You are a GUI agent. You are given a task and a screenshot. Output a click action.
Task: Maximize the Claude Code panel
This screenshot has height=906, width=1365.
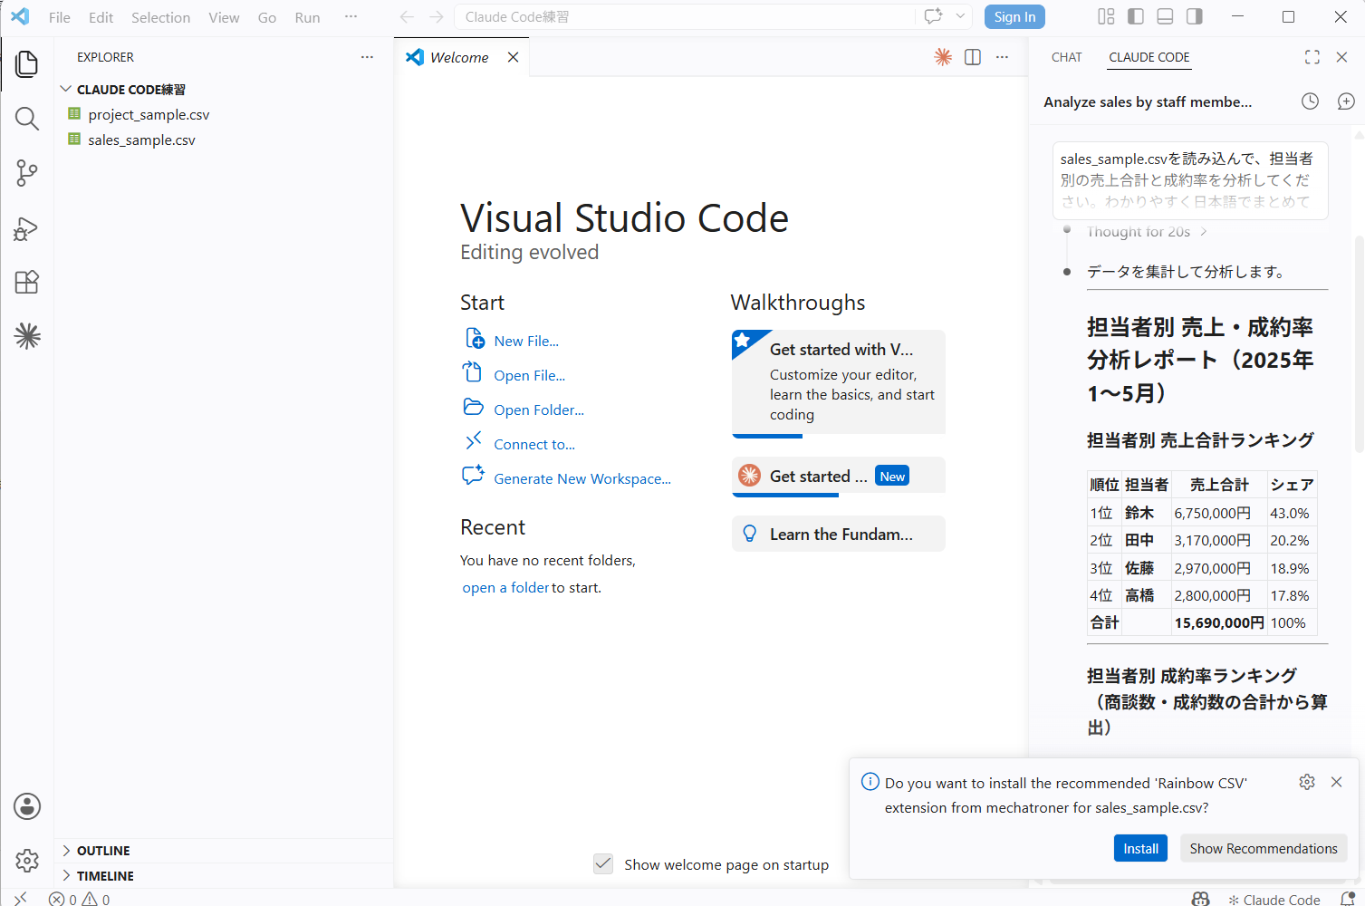point(1312,57)
